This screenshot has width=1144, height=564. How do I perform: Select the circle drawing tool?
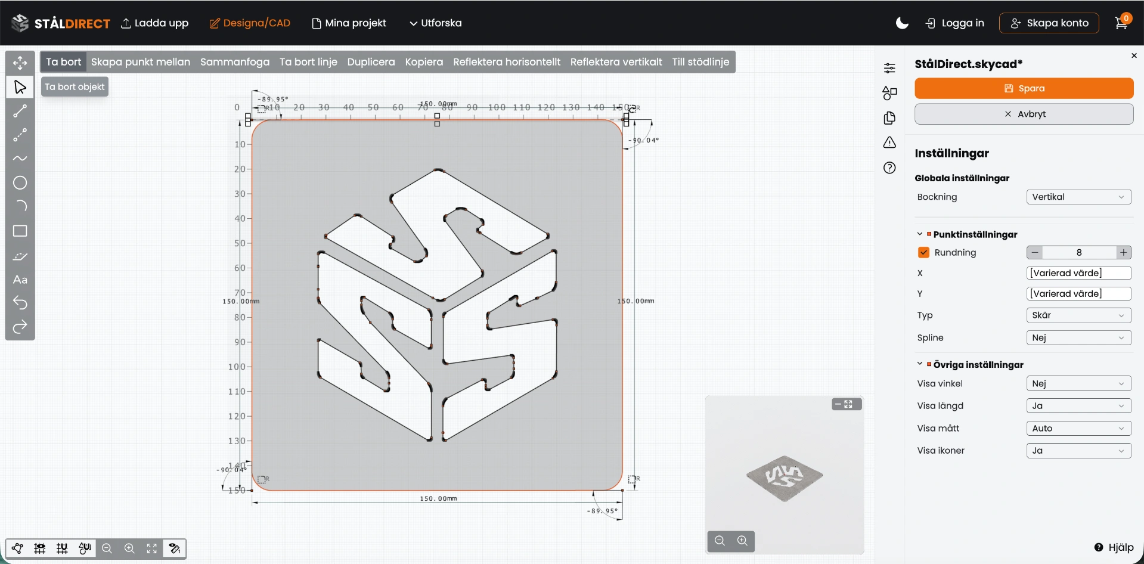click(20, 183)
